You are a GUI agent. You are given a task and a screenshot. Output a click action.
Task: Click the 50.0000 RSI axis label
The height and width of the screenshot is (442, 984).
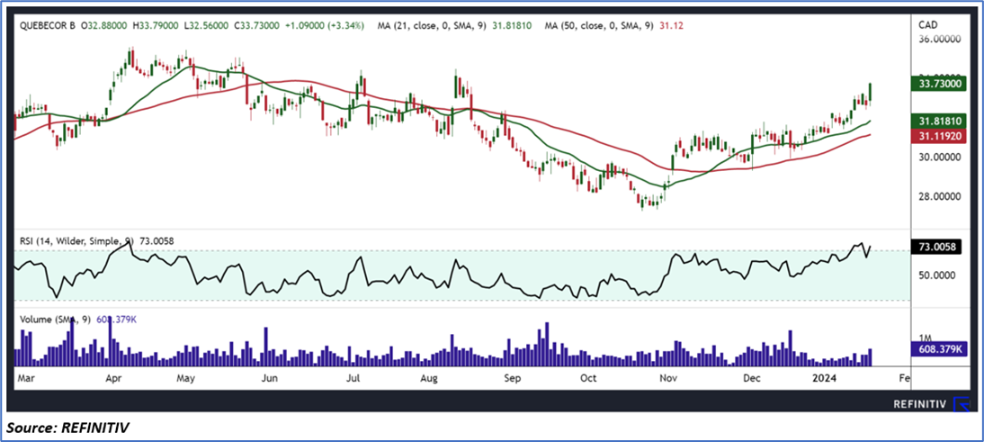936,275
